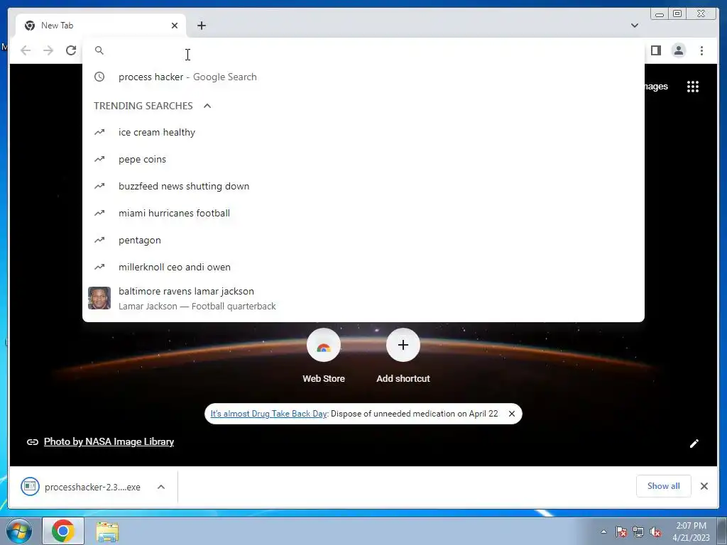Click the browser Back arrow
The image size is (727, 545).
tap(26, 50)
